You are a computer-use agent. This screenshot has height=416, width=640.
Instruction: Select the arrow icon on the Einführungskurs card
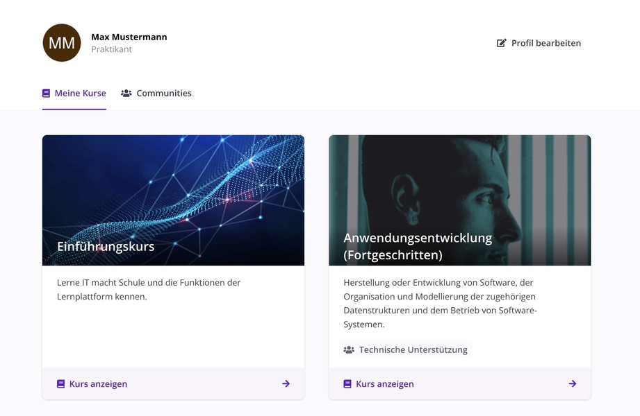(x=286, y=383)
